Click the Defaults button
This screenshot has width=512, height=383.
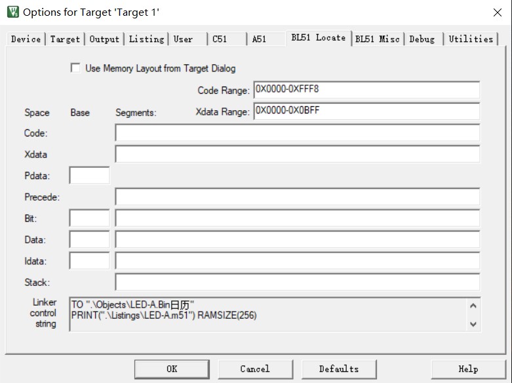point(338,369)
